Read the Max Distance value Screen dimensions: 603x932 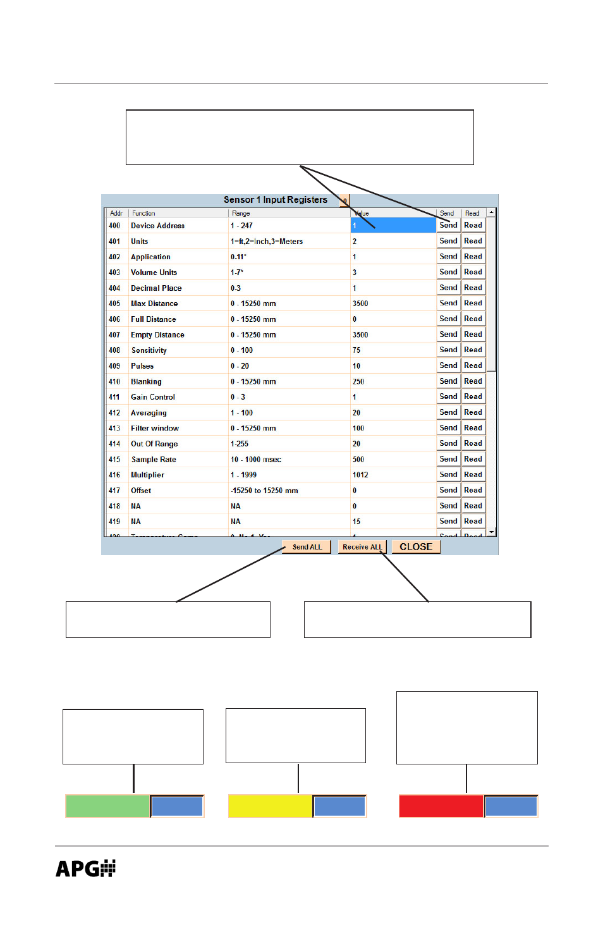pyautogui.click(x=473, y=303)
